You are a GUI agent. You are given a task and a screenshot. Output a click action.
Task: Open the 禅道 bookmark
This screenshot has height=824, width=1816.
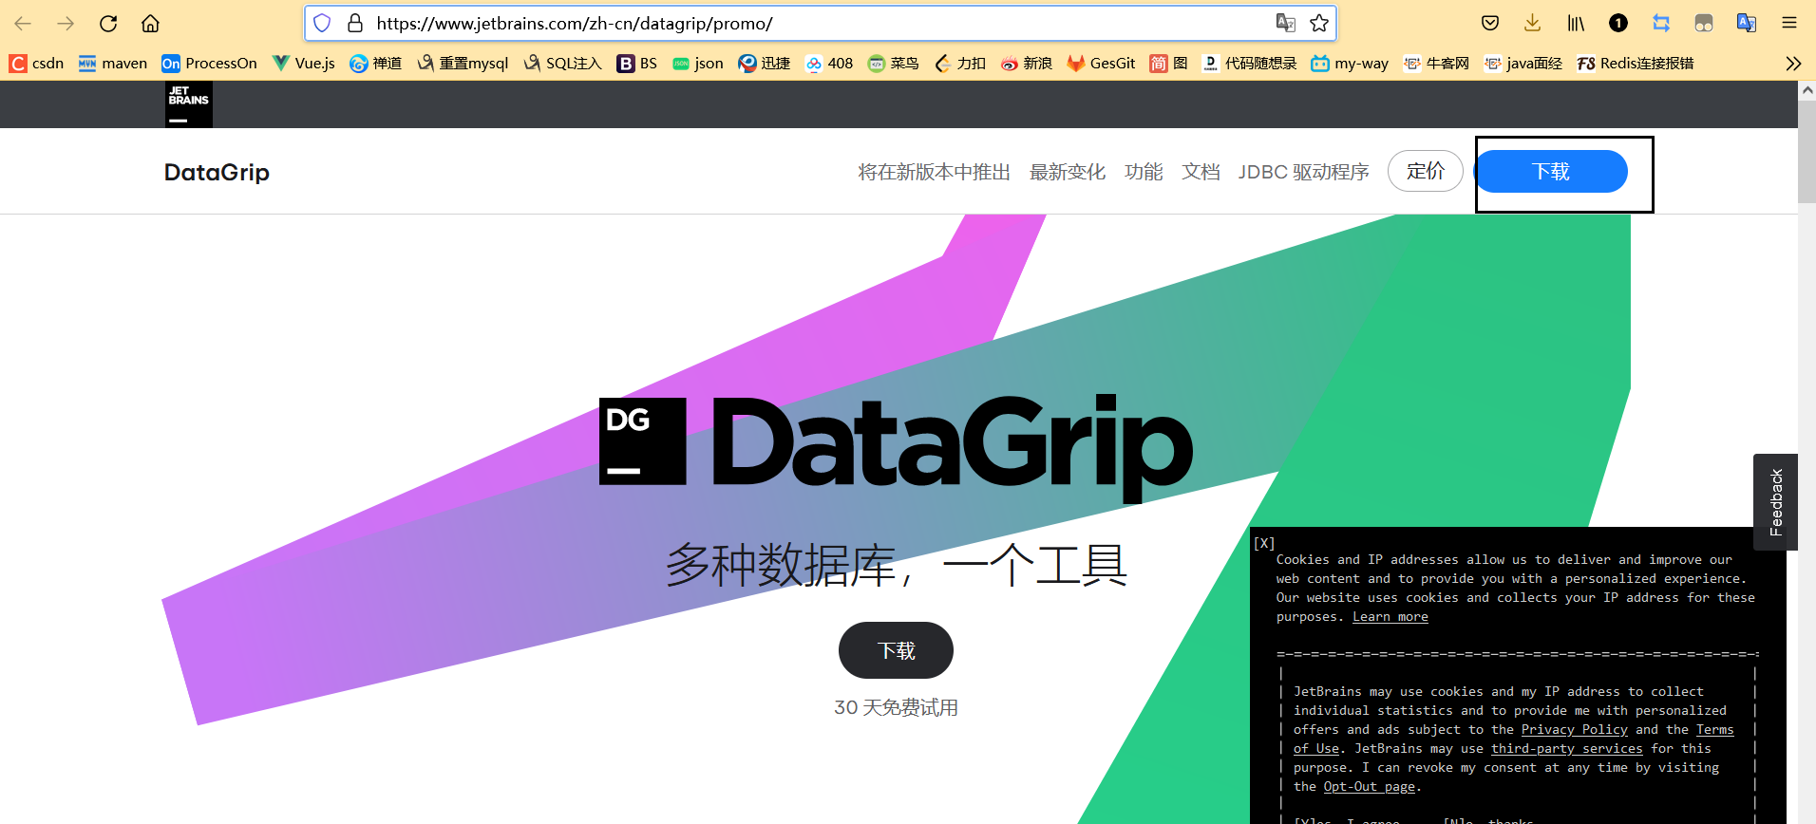375,64
